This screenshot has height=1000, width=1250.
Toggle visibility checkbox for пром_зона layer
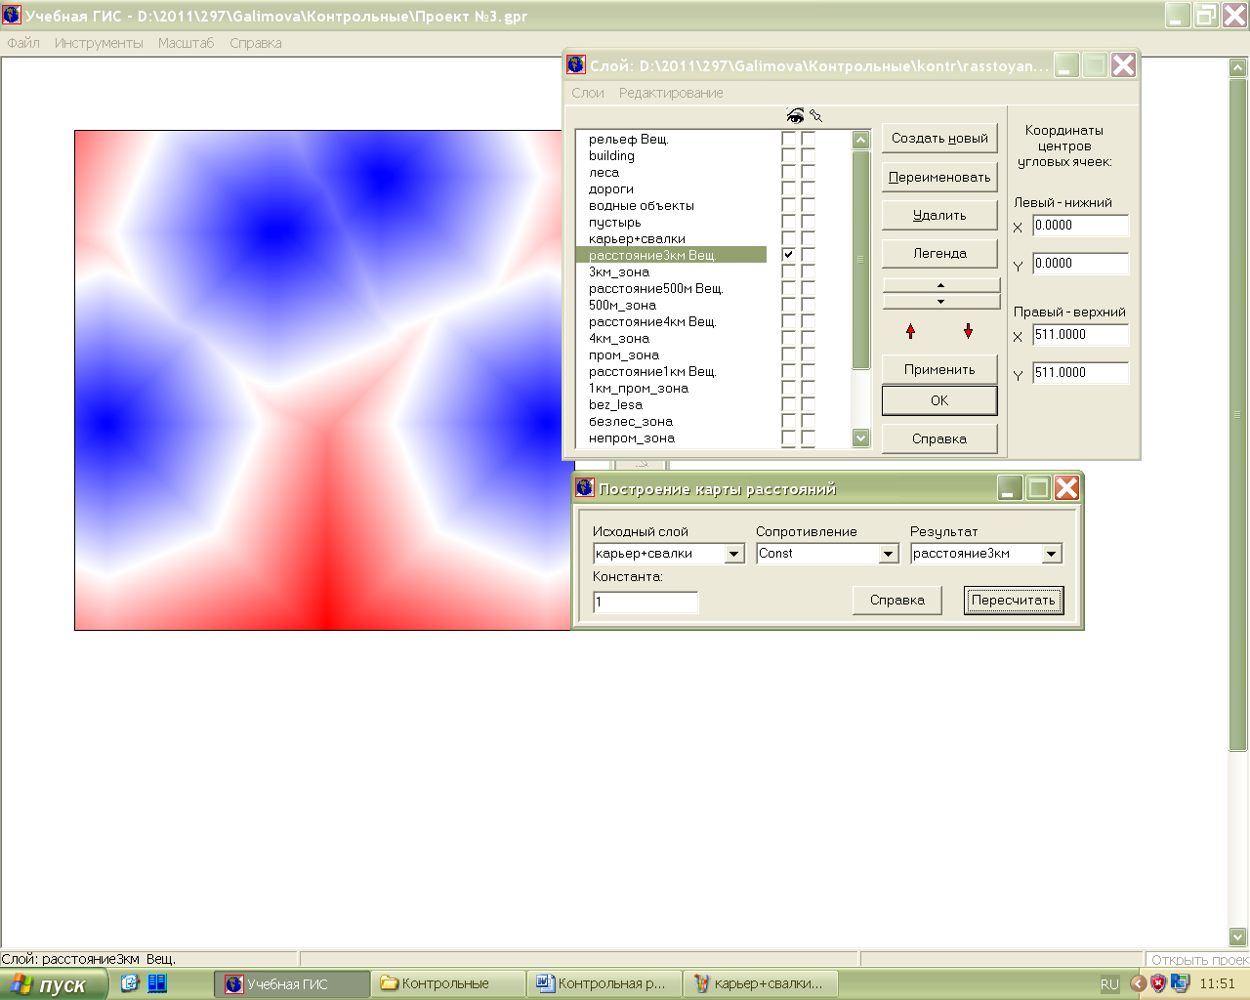pos(788,354)
